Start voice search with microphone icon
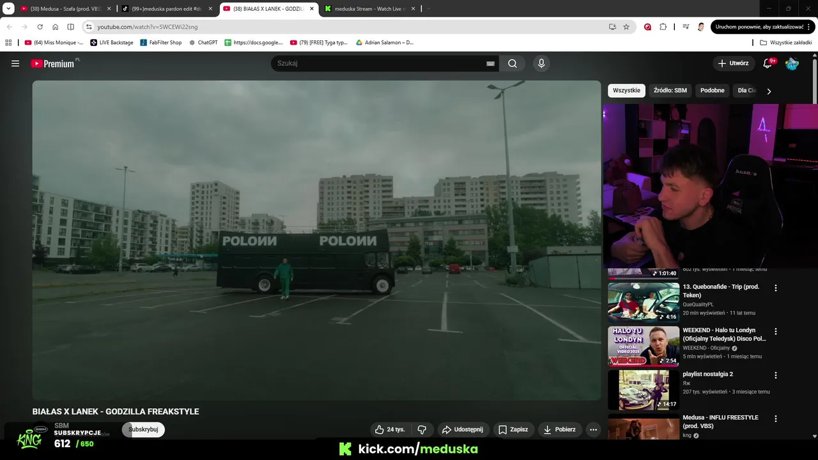Screen dimensions: 818x460 541,63
